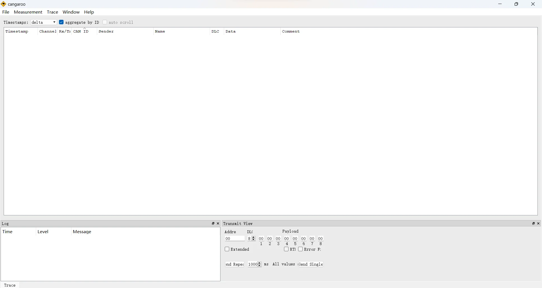The height and width of the screenshot is (288, 542).
Task: Close the Transmit View panel
Action: click(x=539, y=224)
